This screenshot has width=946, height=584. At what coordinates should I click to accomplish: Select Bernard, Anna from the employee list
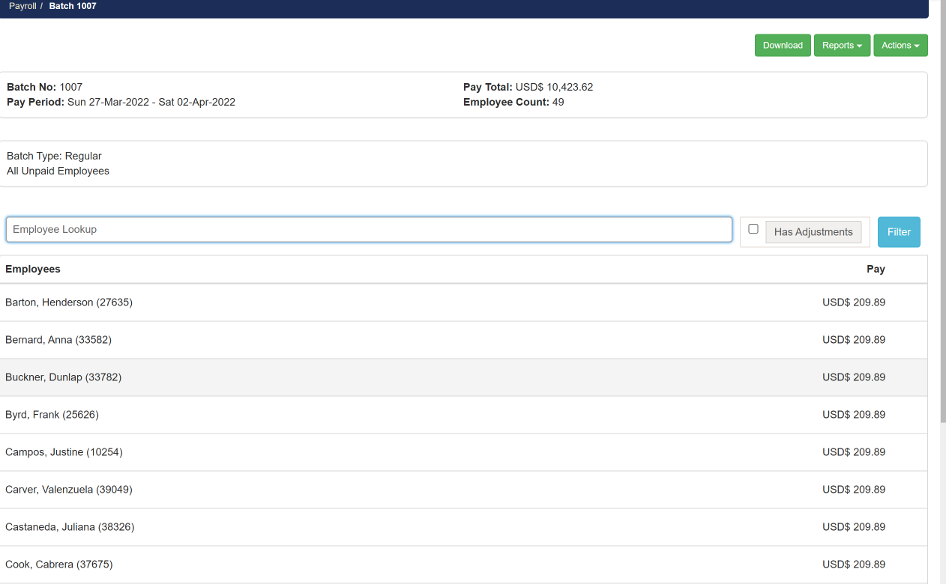[x=58, y=339]
